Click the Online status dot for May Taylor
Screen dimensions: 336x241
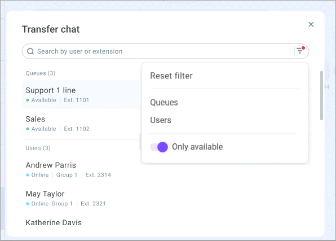coord(28,204)
